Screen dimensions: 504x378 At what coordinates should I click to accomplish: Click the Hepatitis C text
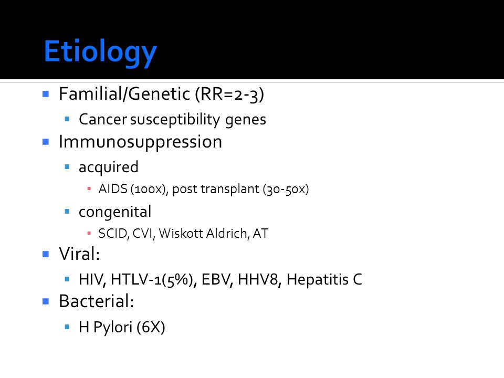pos(324,279)
